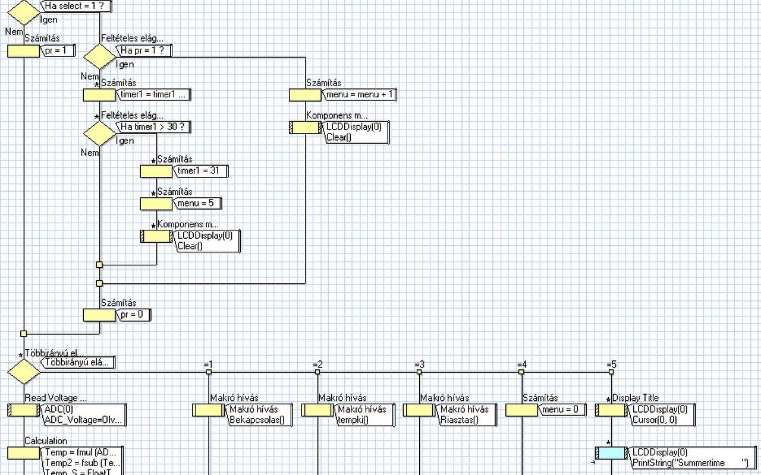Select the Riasztas() macro call block
Image resolution: width=761 pixels, height=475 pixels.
coord(420,410)
